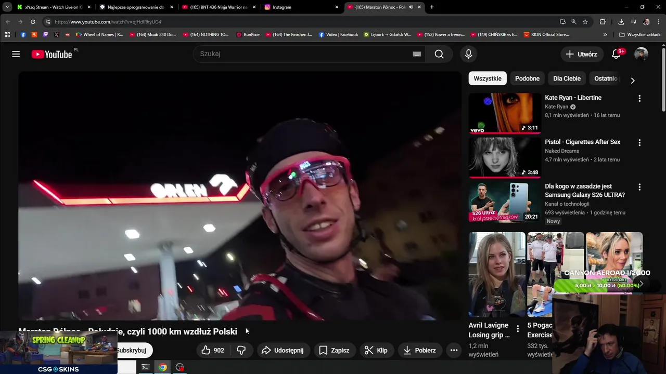Open the Facebook bookmark icon
Viewport: 666px width, 374px height.
click(23, 35)
